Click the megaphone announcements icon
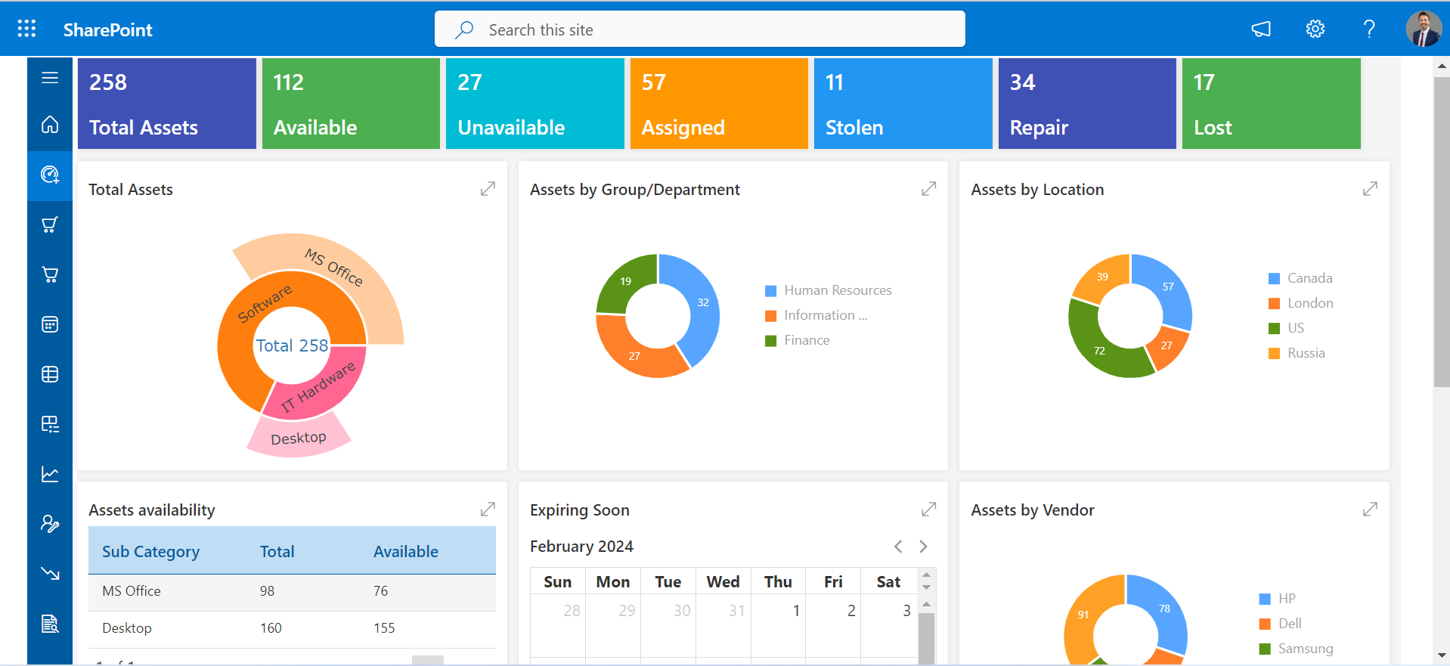The width and height of the screenshot is (1450, 666). [x=1261, y=29]
